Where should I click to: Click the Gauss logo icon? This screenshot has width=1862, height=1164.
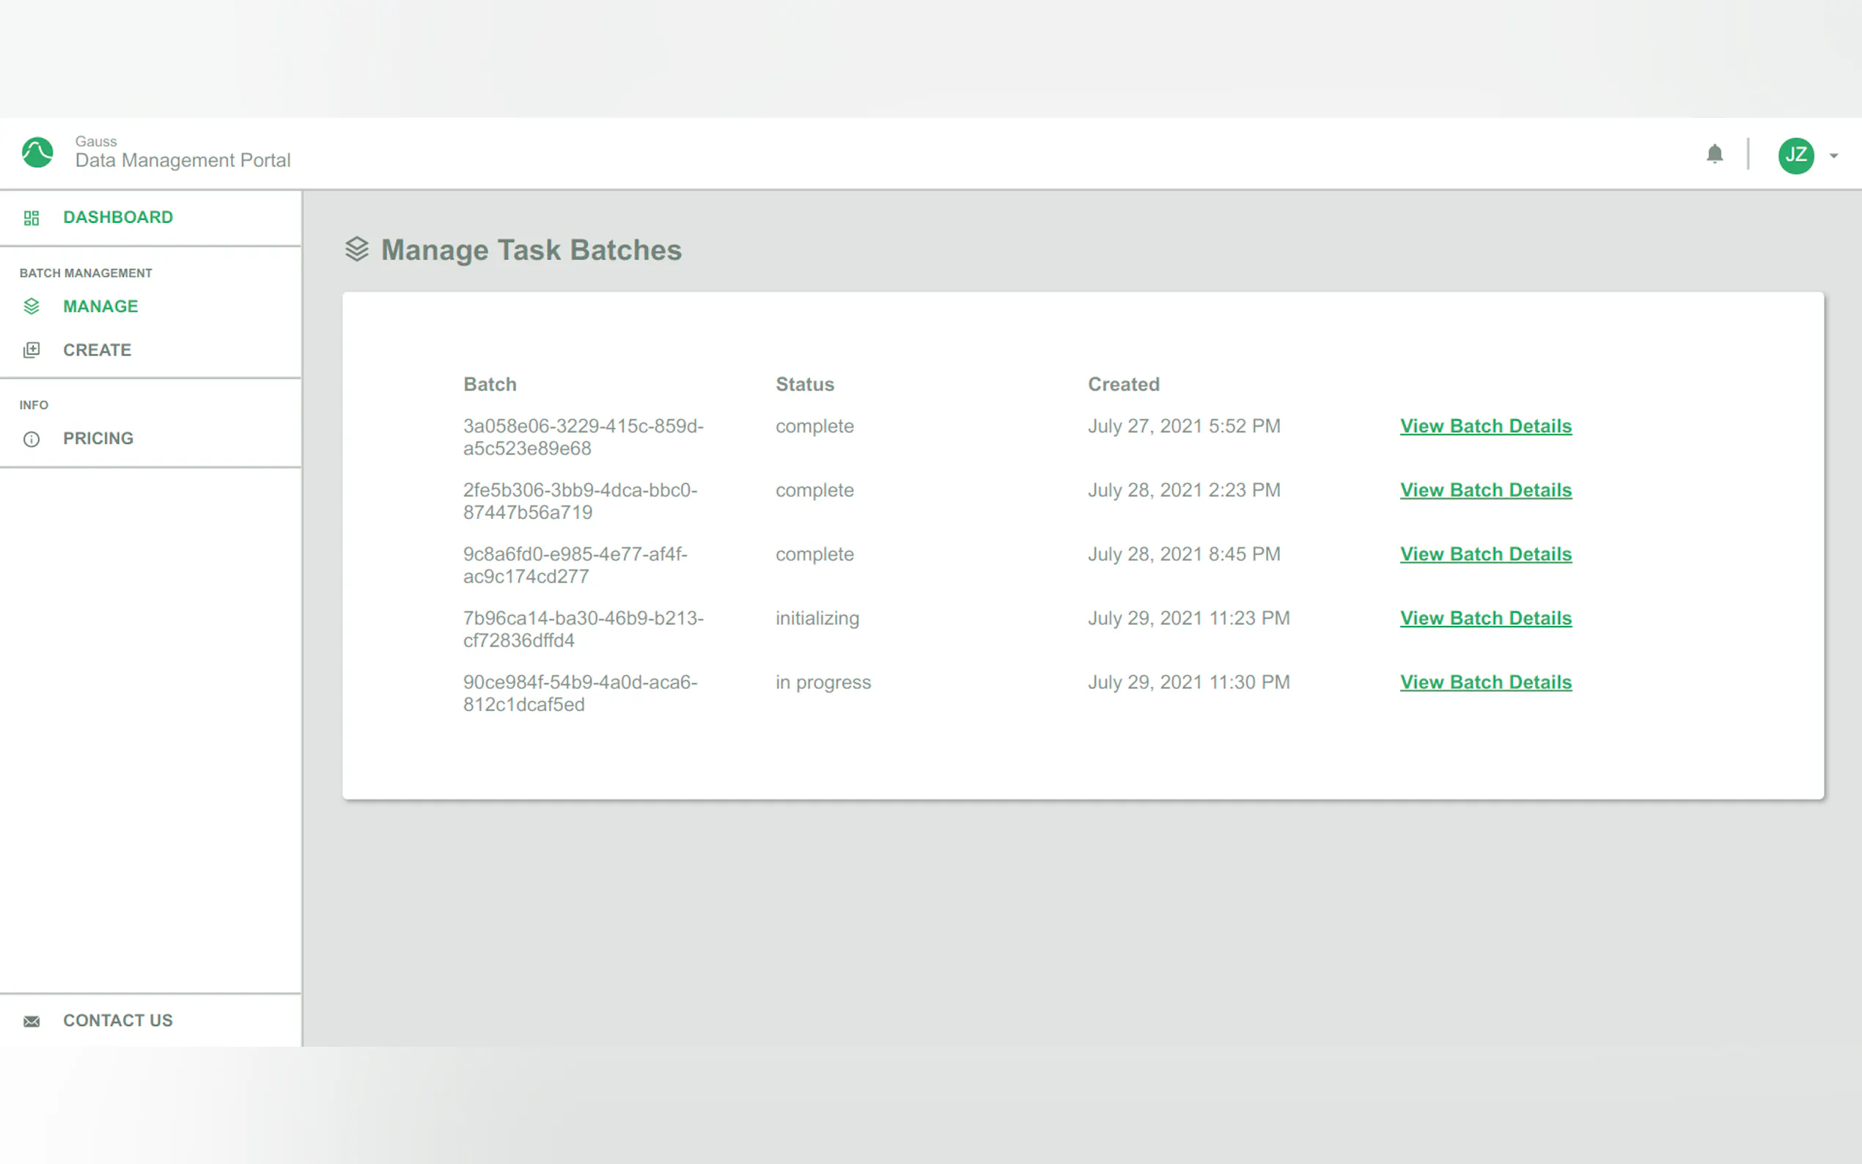coord(37,152)
